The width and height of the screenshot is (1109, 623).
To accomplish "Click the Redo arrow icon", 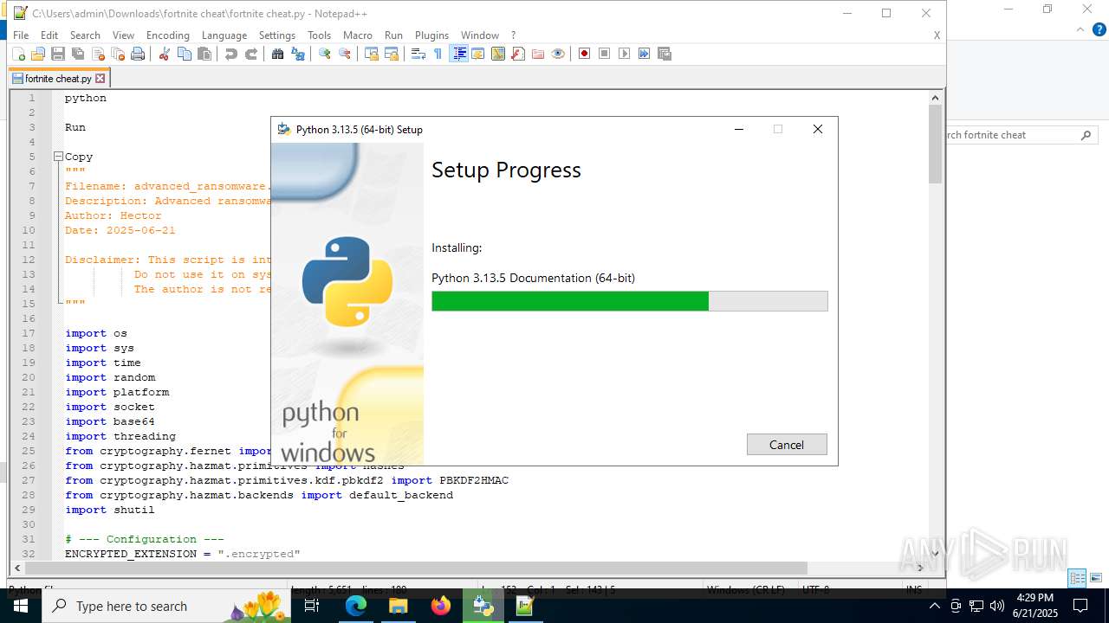I will coord(250,54).
